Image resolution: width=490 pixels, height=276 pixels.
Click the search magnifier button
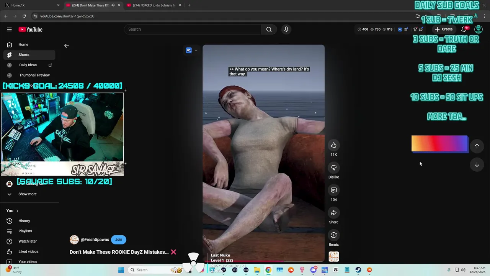269,30
